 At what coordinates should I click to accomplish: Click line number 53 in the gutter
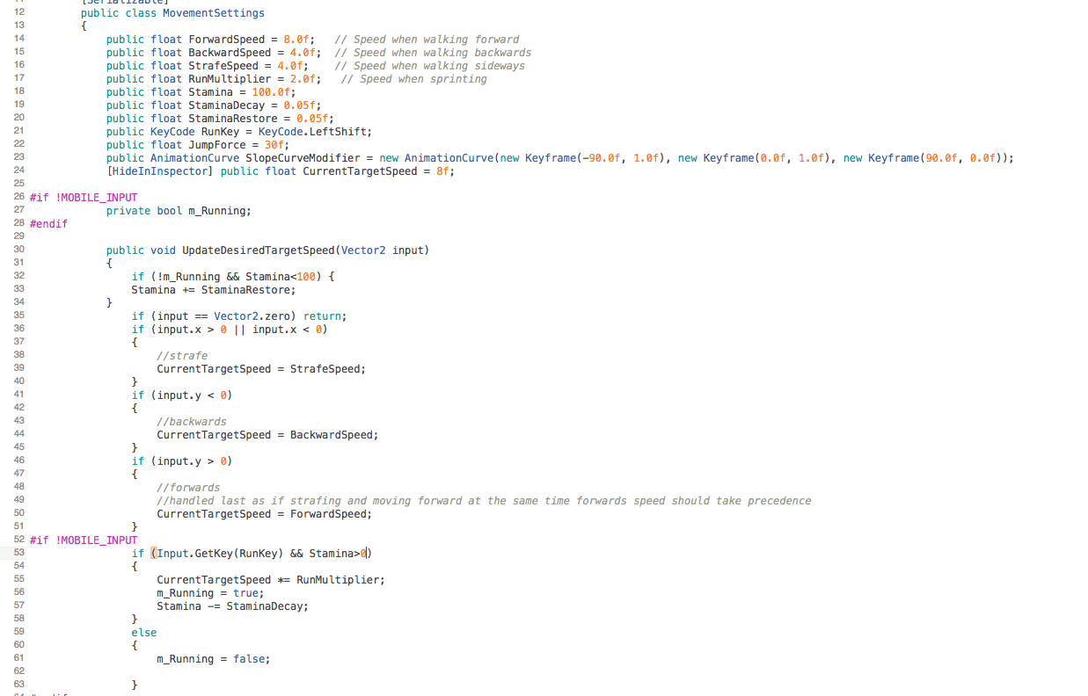[x=18, y=553]
